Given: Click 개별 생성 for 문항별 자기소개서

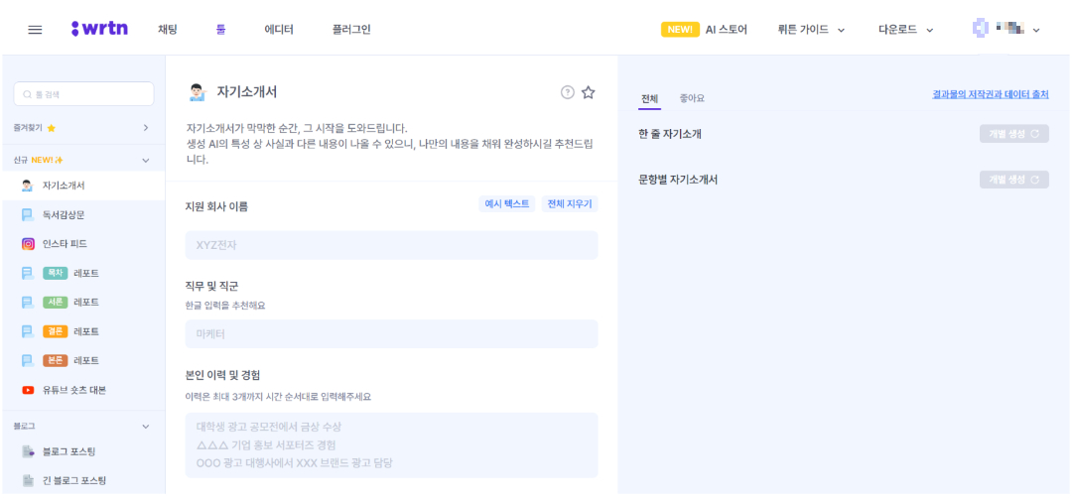Looking at the screenshot, I should tap(1013, 180).
